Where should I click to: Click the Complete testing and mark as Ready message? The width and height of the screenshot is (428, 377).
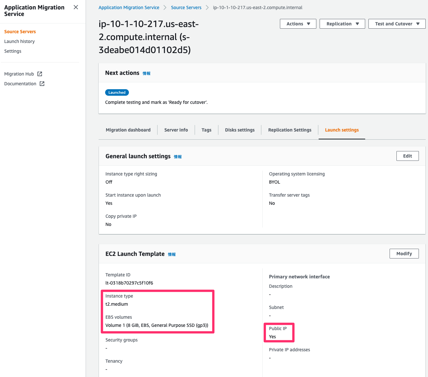[156, 102]
